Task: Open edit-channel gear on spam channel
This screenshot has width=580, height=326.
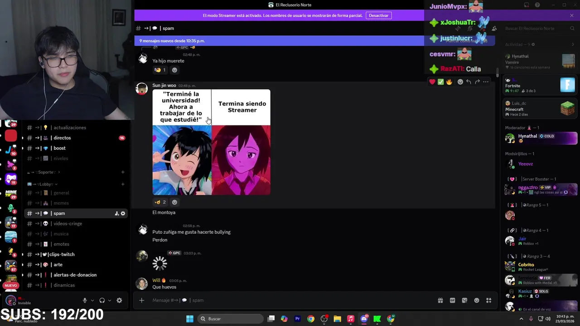Action: tap(123, 213)
